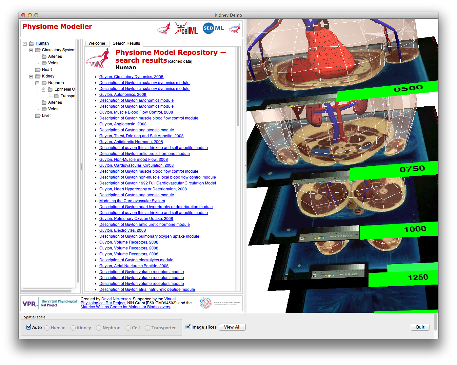The width and height of the screenshot is (457, 365).
Task: Open the Modeling the Cardiovascular System link
Action: 132,201
